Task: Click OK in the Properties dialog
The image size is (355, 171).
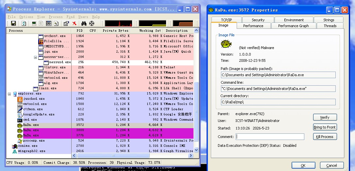Action: (303, 165)
